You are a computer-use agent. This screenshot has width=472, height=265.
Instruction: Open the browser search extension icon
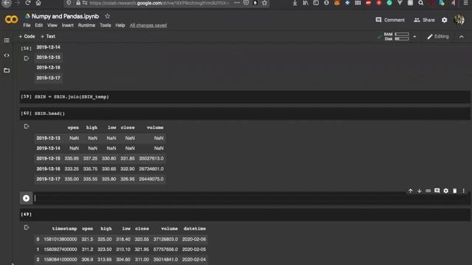pos(421,3)
